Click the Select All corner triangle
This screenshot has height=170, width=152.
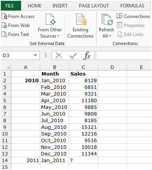(x=8, y=67)
